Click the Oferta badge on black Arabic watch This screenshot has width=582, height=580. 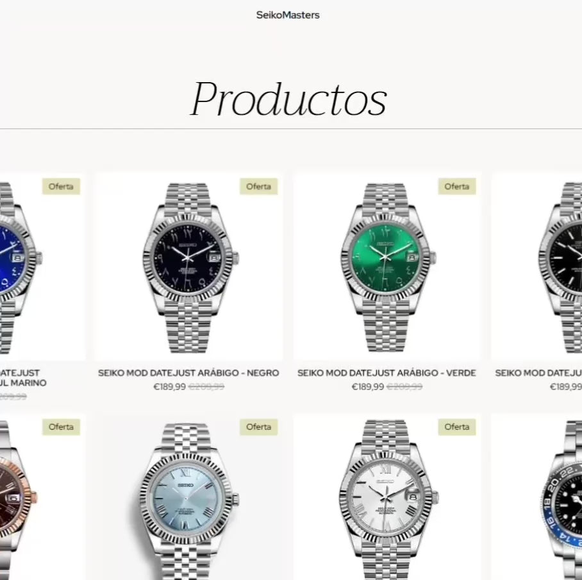point(259,187)
